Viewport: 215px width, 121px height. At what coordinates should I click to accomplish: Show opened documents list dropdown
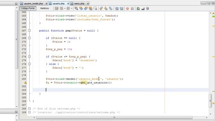209,3
